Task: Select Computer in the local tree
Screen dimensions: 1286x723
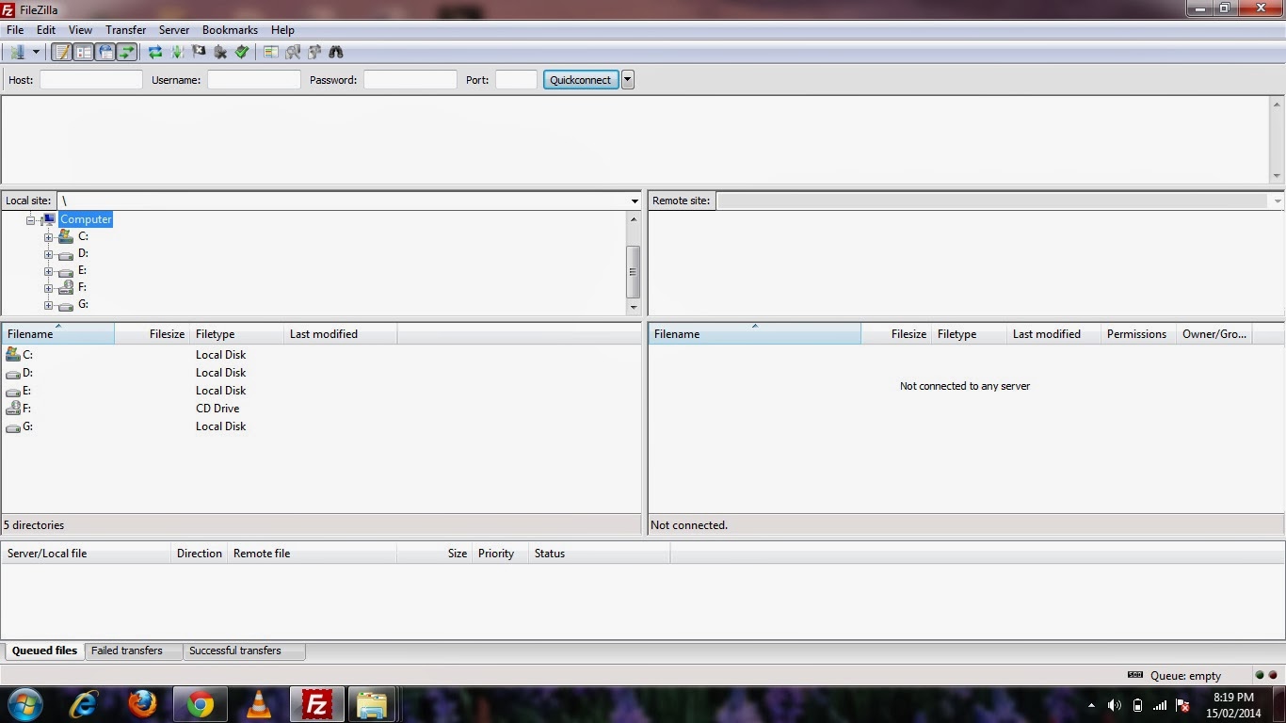Action: [x=86, y=219]
